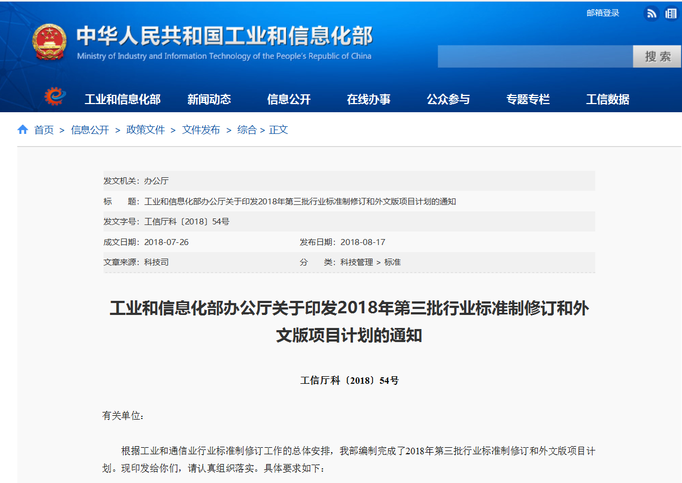Click the paragraph beginning 根据工业和通信业
The image size is (682, 483).
[349, 459]
